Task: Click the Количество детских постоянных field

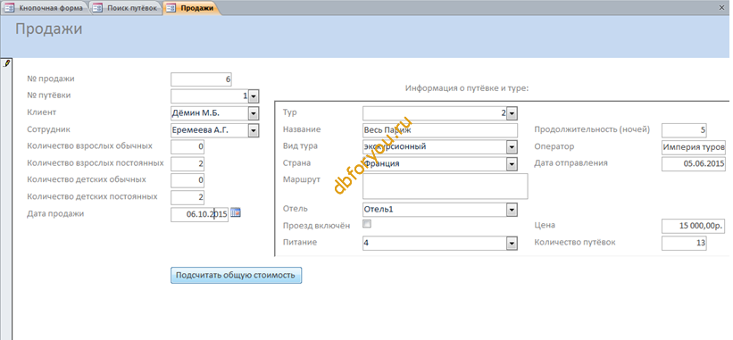Action: coord(187,197)
